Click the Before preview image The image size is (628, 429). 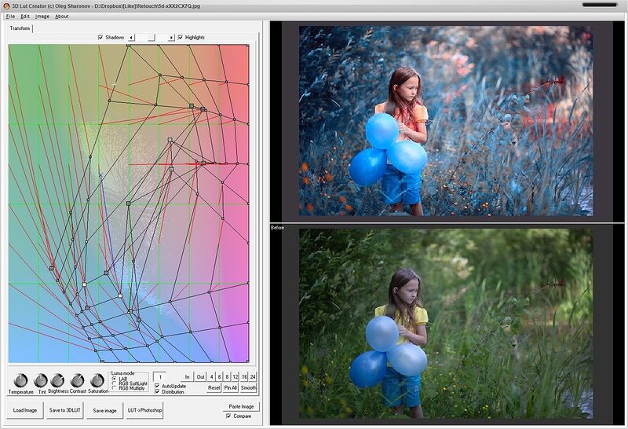coord(446,324)
